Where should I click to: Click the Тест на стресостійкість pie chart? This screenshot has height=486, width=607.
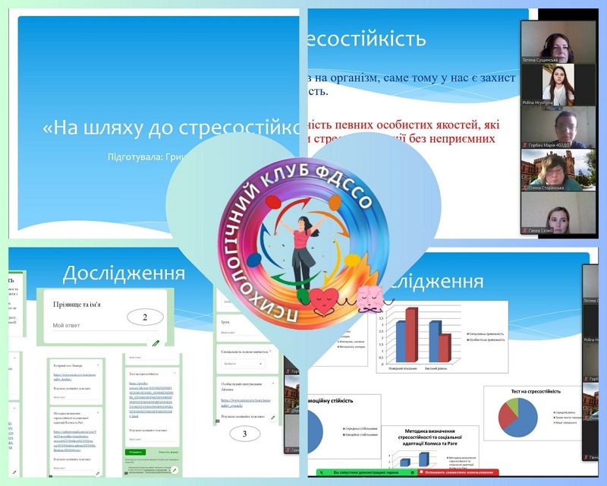(517, 417)
